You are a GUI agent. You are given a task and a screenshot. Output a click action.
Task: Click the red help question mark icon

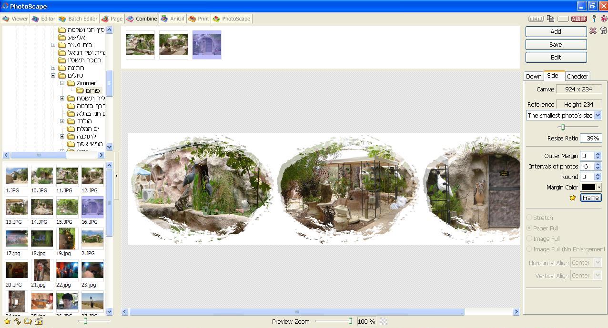604,19
